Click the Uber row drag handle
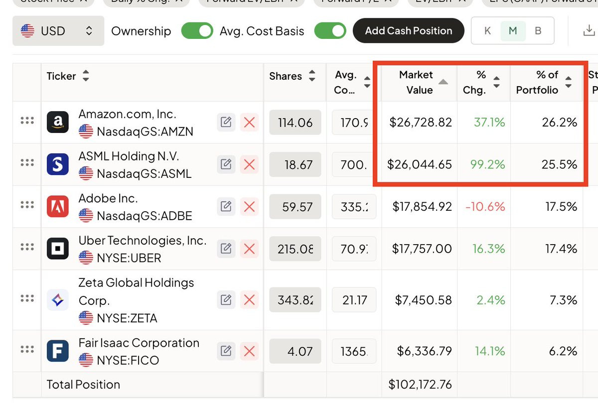Screen dimensions: 598x403 pos(27,247)
